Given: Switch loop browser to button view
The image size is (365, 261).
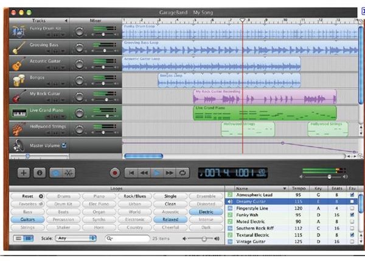Looking at the screenshot, I should [x=29, y=238].
